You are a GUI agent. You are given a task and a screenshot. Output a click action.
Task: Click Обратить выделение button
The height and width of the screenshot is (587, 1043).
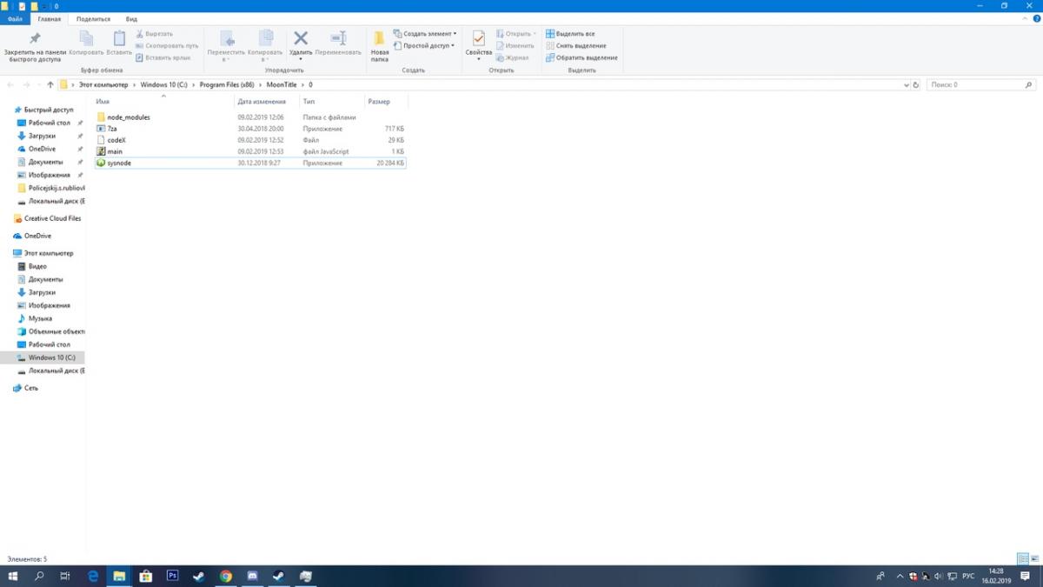pyautogui.click(x=586, y=57)
